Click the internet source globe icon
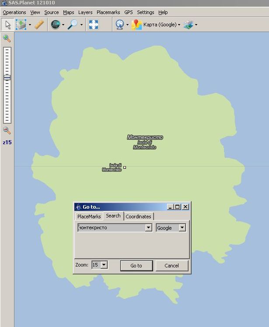The height and width of the screenshot is (327, 269). (119, 25)
